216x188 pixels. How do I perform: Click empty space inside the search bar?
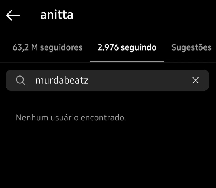coord(138,80)
